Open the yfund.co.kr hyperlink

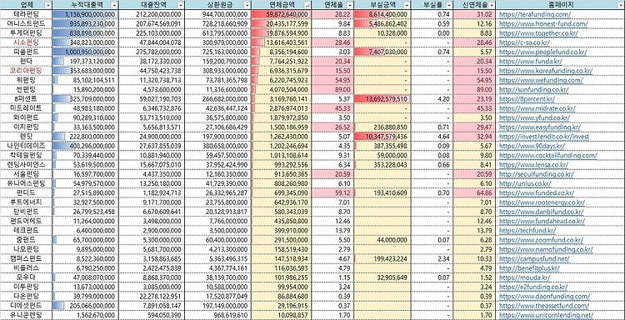click(x=534, y=118)
